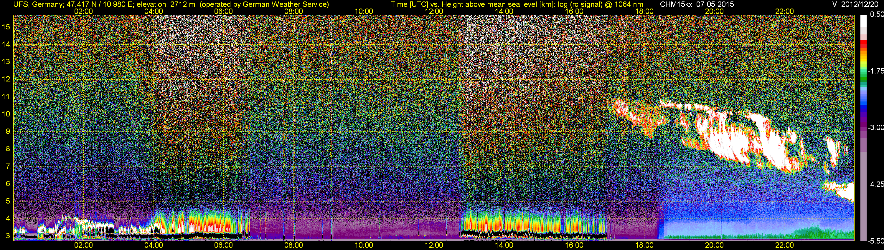The image size is (884, 250).
Task: Click the "elevation: 2712 m" text in the header
Action: click(166, 4)
